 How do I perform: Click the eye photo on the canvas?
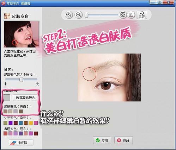tap(109, 77)
